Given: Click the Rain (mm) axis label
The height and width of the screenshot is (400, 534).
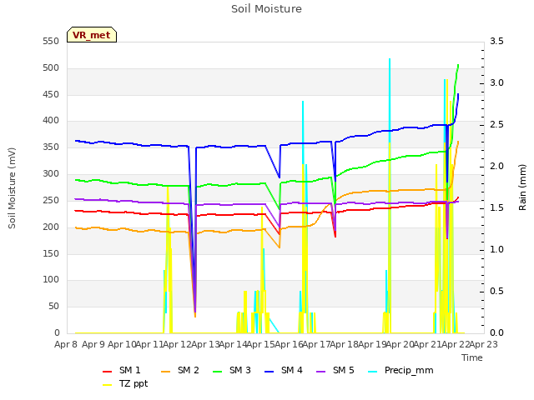Looking at the screenshot, I should click(x=522, y=187).
